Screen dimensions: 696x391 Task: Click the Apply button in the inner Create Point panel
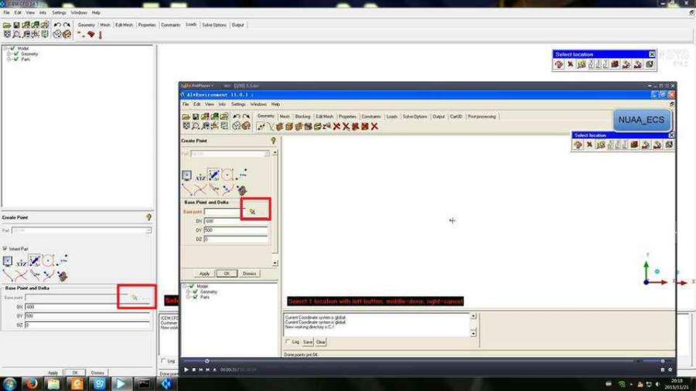tap(205, 274)
